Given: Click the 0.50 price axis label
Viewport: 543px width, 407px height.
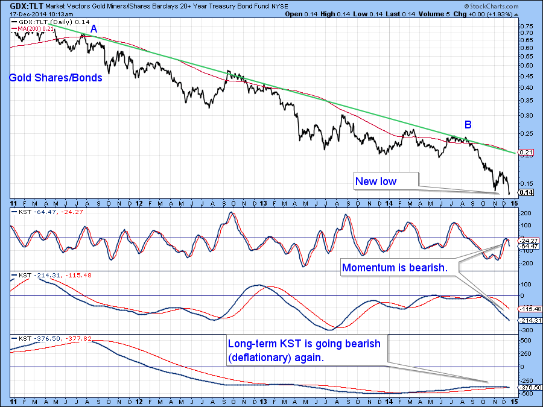Looking at the screenshot, I should click(526, 65).
